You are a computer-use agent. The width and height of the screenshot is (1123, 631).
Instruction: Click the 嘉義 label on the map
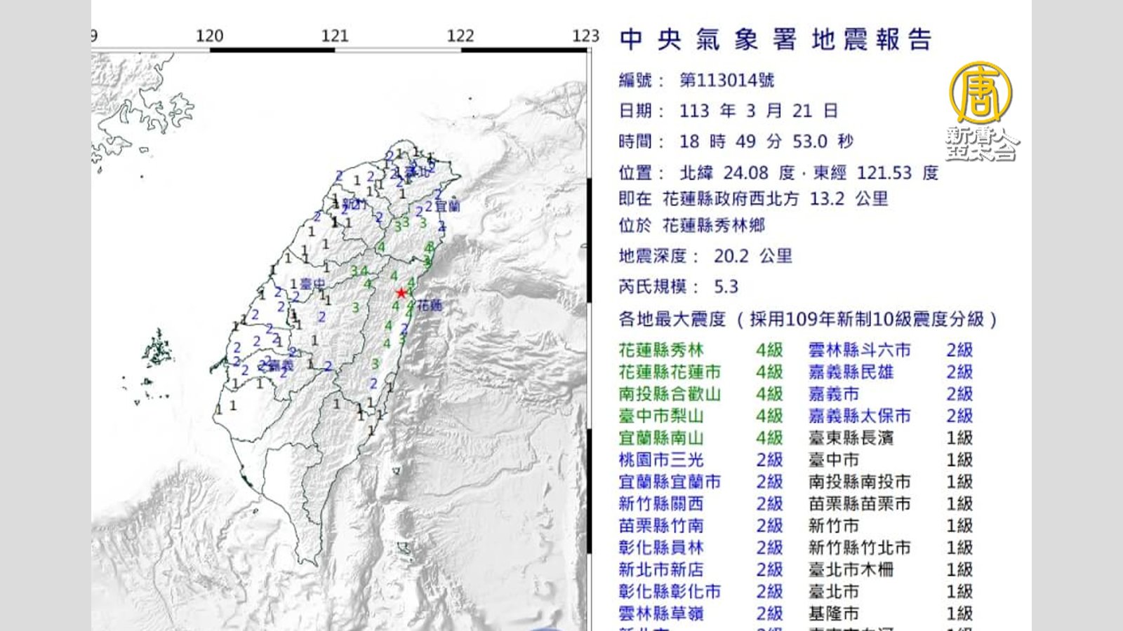click(x=280, y=365)
